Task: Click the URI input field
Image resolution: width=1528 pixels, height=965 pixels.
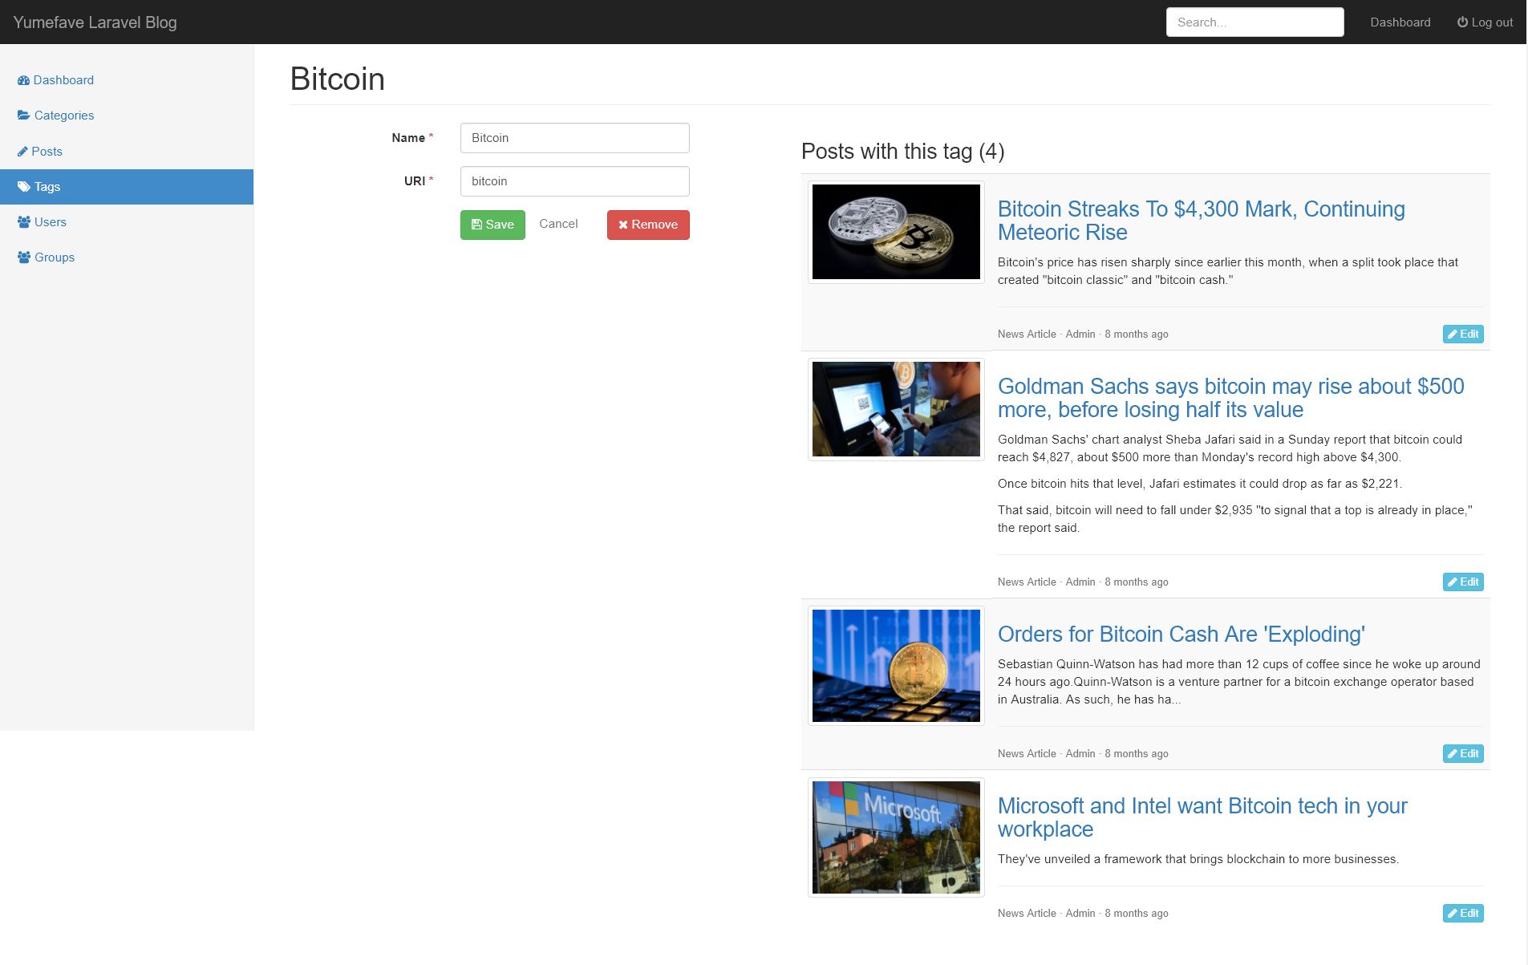Action: (574, 181)
